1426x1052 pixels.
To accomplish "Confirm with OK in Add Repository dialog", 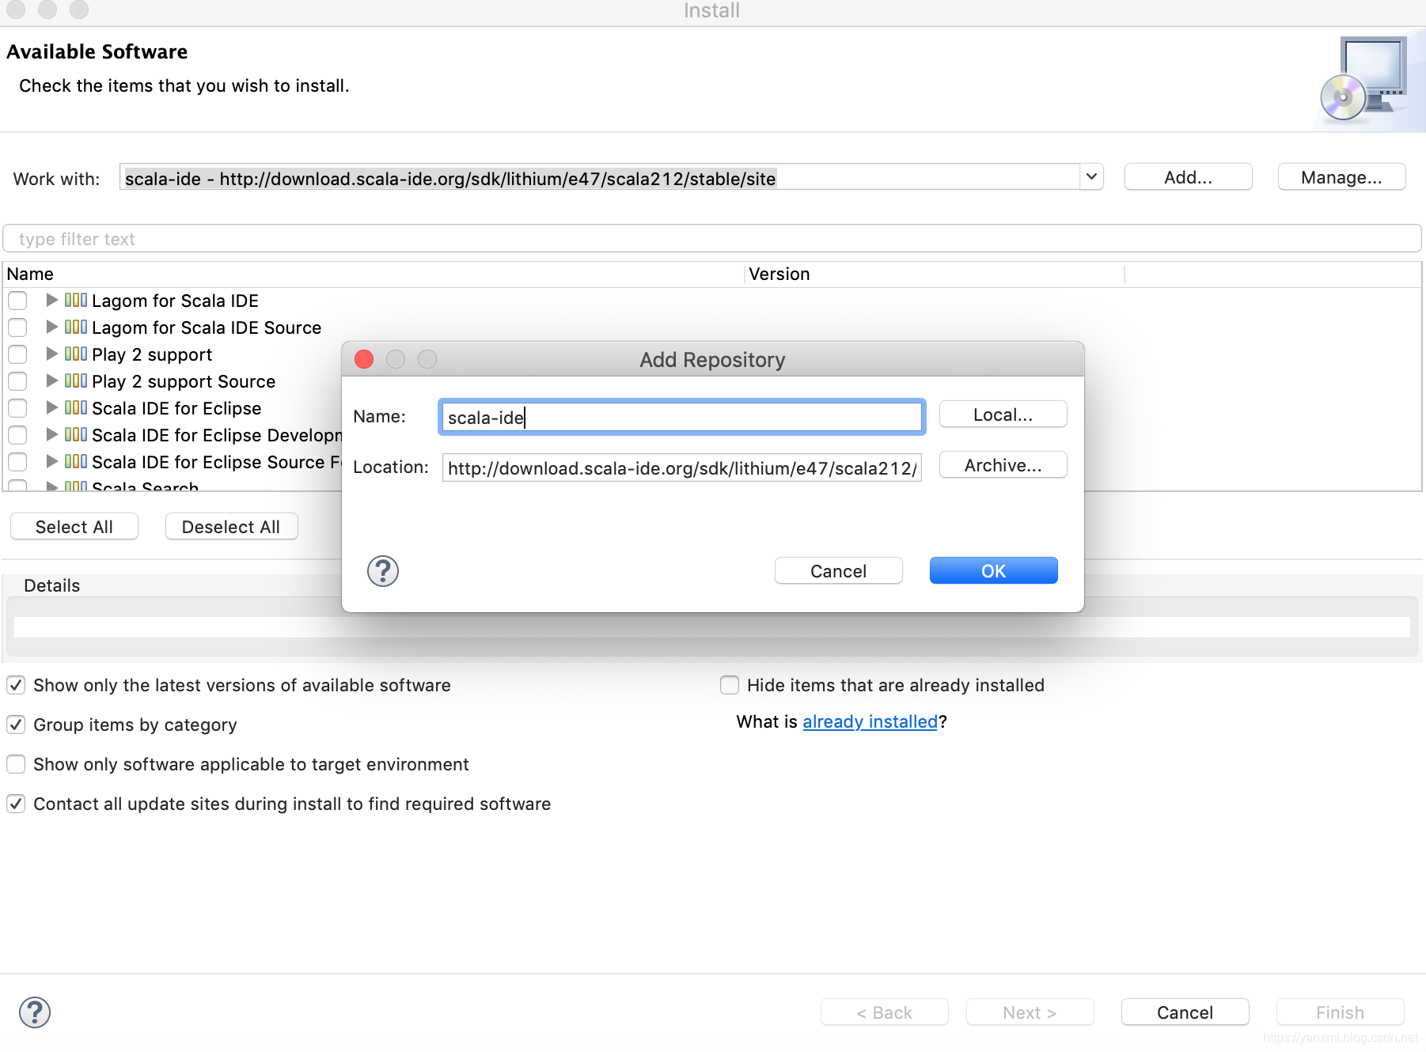I will [993, 571].
